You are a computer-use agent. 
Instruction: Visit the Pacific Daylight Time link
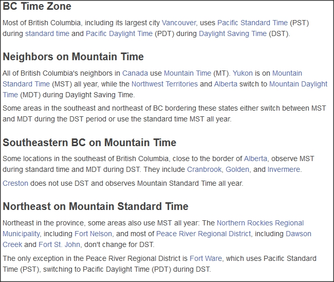coord(119,33)
